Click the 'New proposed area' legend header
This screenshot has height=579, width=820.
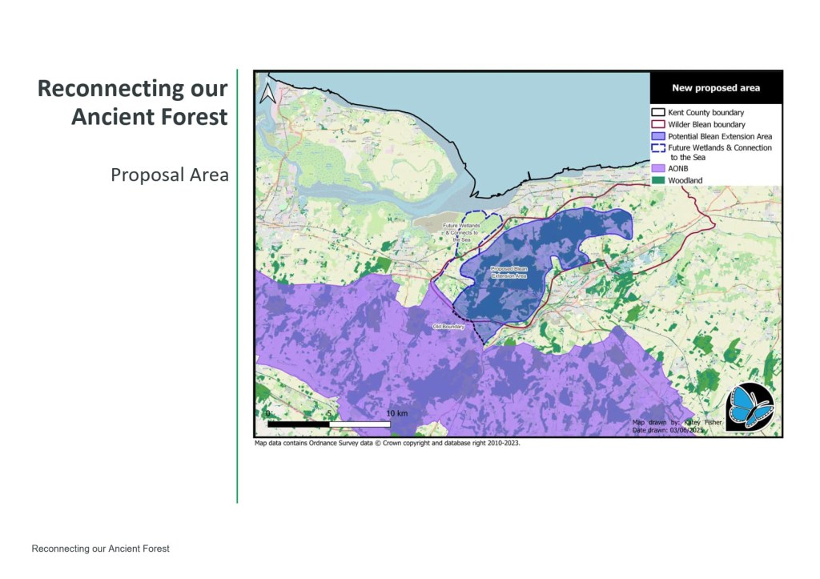coord(715,88)
